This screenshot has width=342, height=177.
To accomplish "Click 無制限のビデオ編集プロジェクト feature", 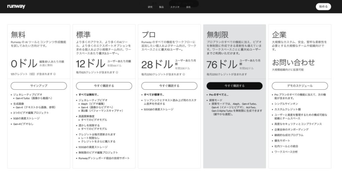I will pos(98,153).
